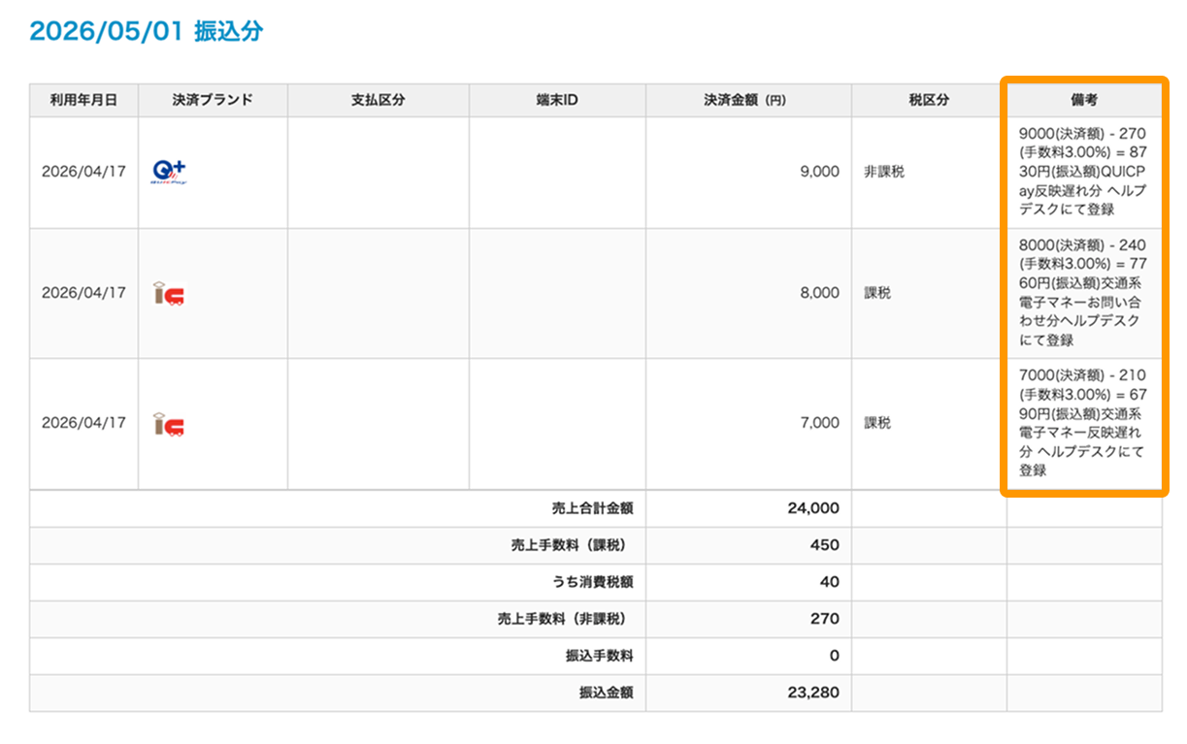Select the 23,280 transfer amount
The image size is (1187, 744).
click(815, 693)
